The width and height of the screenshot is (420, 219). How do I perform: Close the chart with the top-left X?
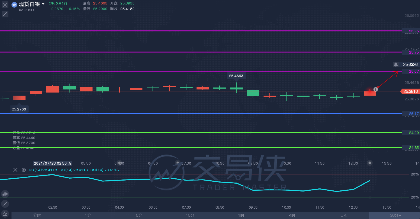coord(5,5)
